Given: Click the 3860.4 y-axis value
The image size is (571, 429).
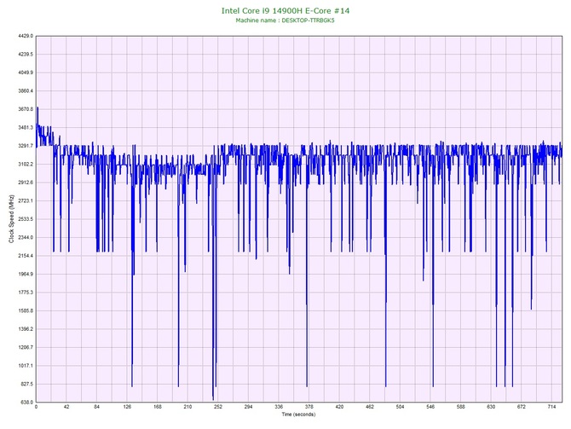Looking at the screenshot, I should click(26, 90).
